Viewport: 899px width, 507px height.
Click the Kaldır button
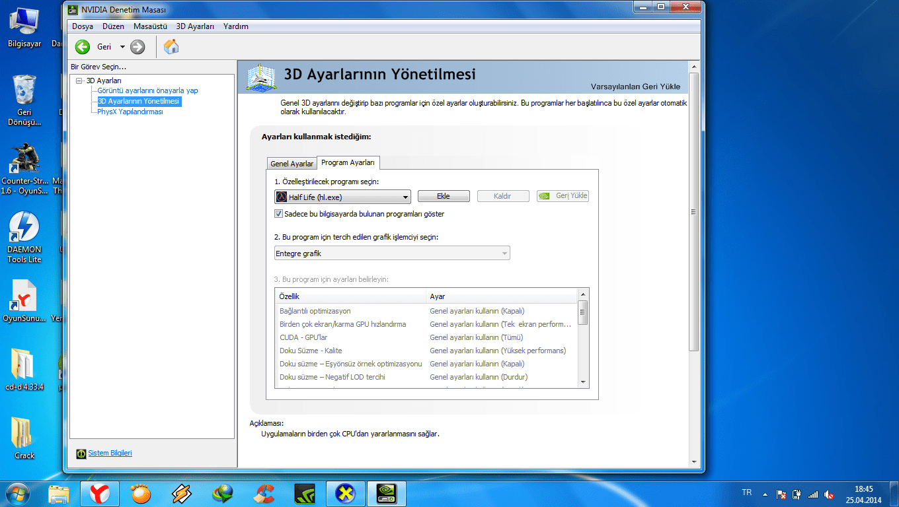503,196
